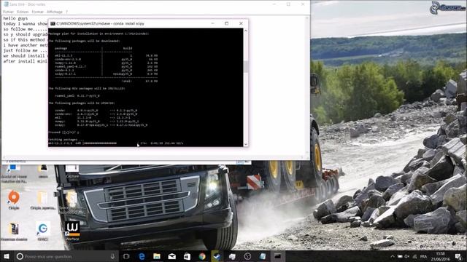Open the Mail app from the taskbar
This screenshot has width=467, height=262.
click(172, 256)
